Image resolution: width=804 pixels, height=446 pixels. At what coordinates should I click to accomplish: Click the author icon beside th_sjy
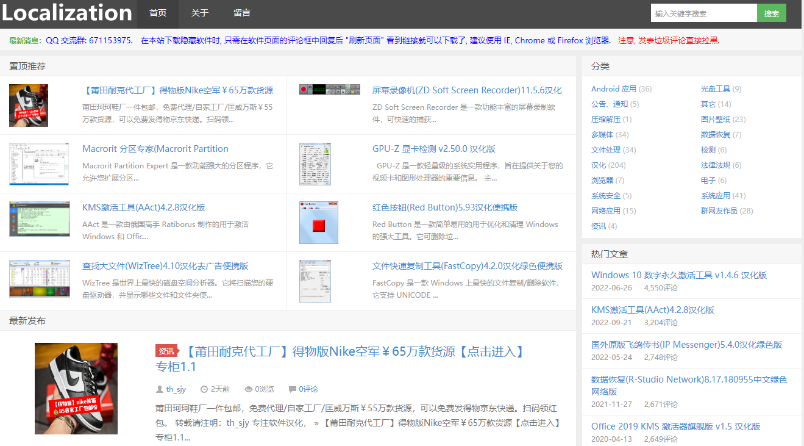coord(160,389)
